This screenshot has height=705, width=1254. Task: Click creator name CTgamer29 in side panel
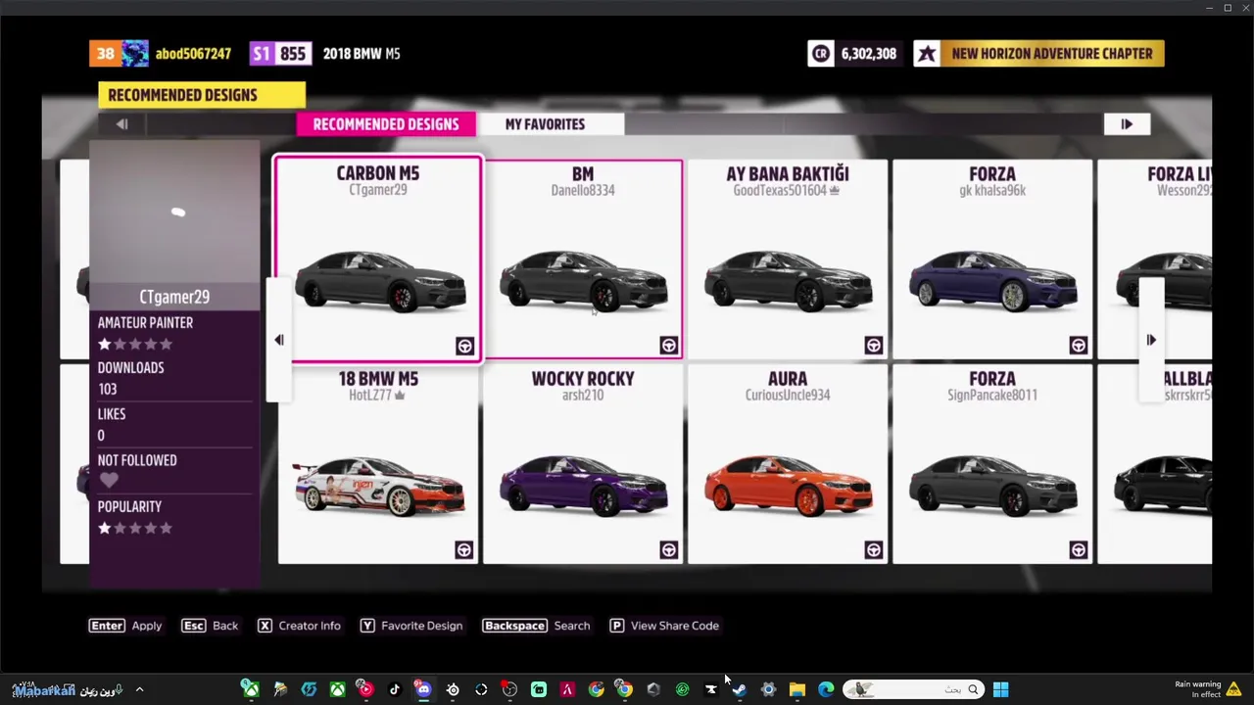[x=174, y=297]
